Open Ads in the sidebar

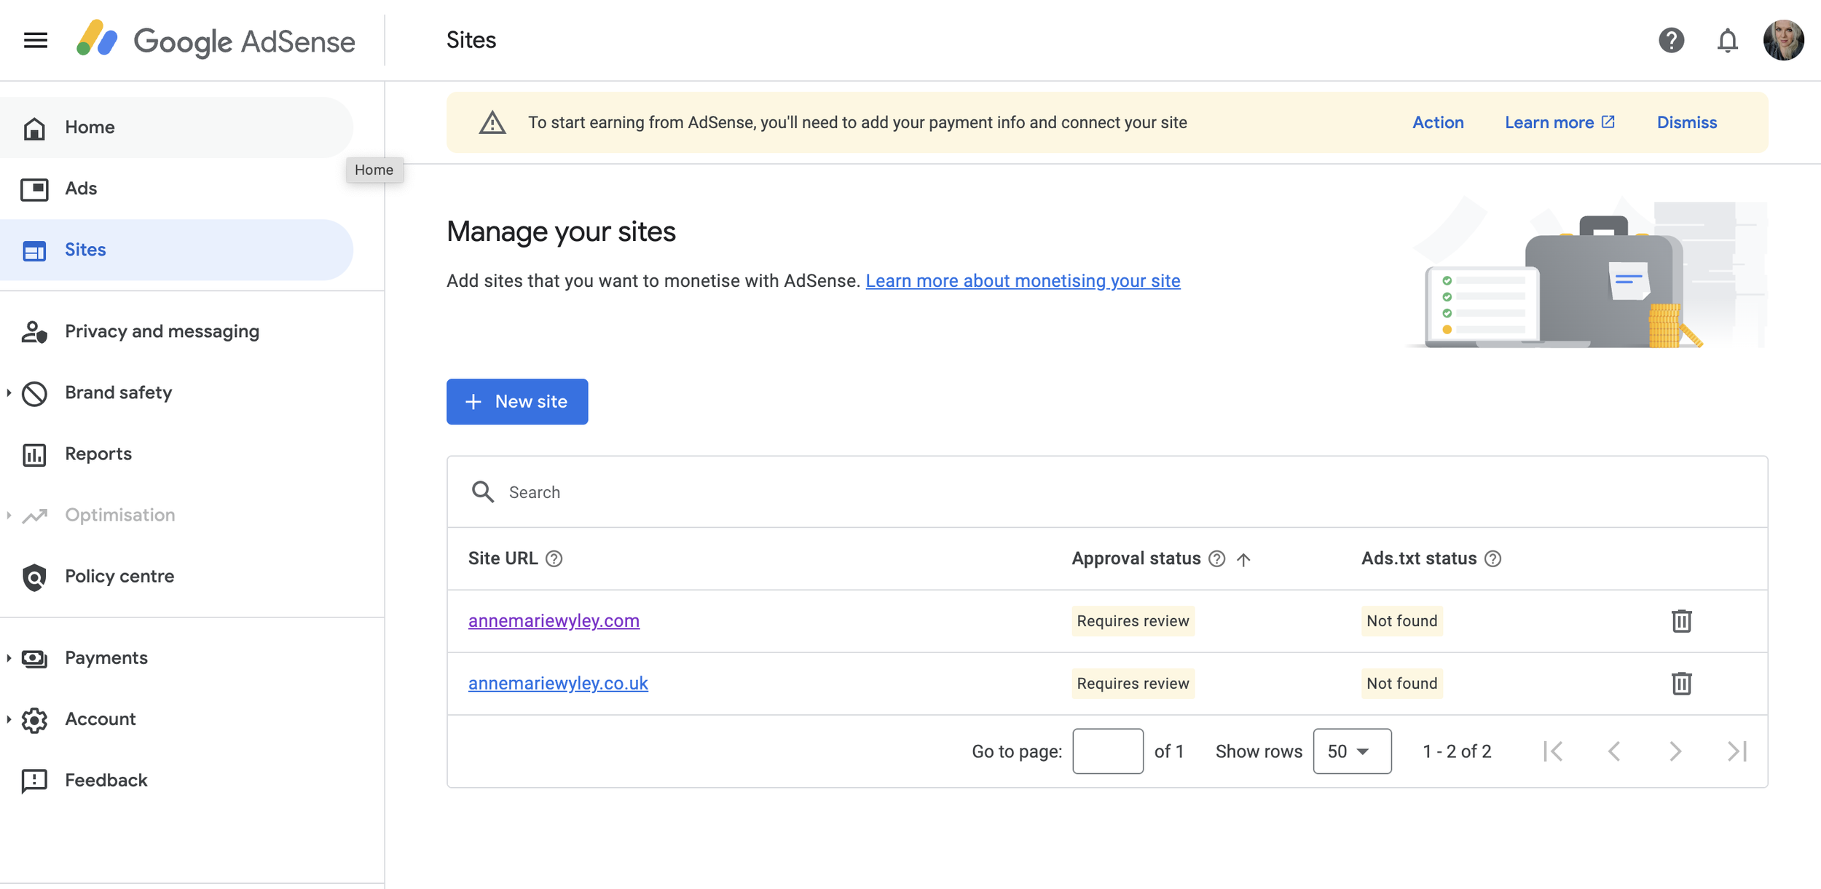click(176, 189)
